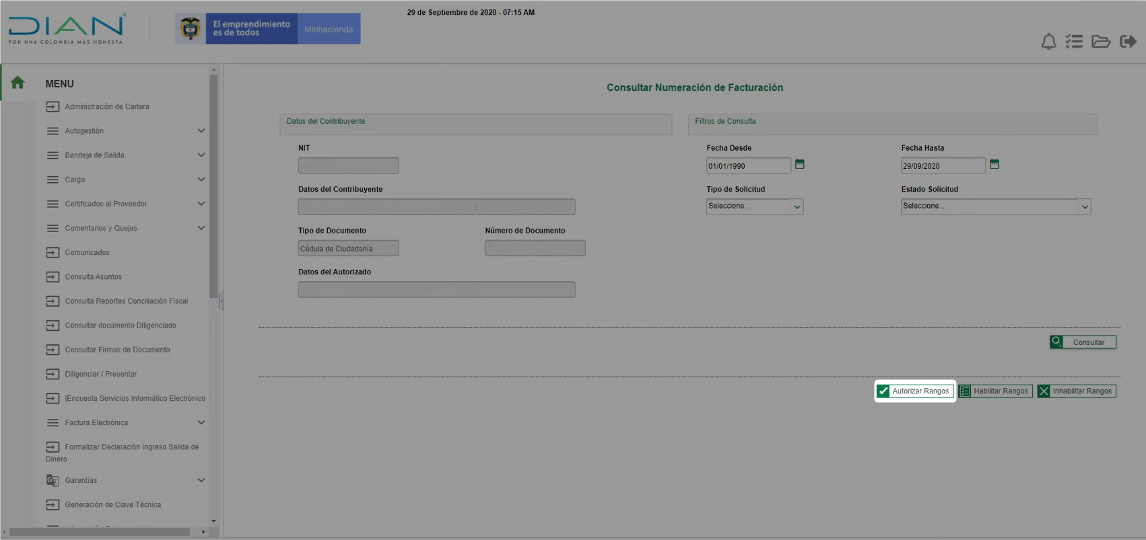Click the logout exit icon
The image size is (1146, 540).
coord(1128,42)
